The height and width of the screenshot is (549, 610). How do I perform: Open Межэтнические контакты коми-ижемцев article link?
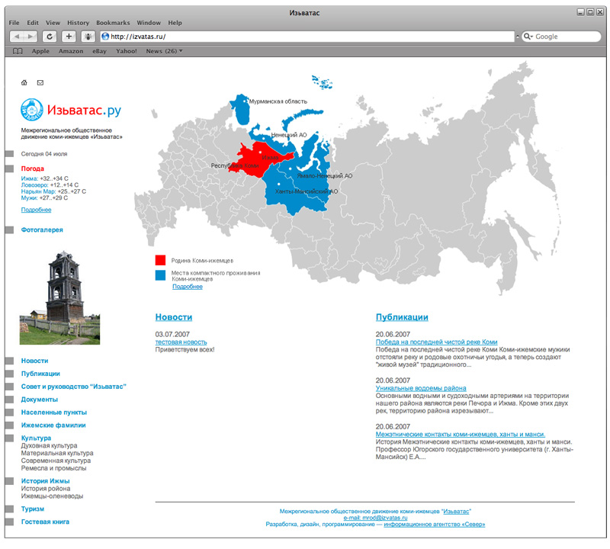461,434
